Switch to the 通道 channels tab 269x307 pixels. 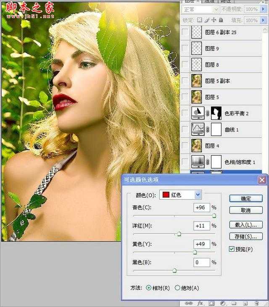click(x=210, y=1)
